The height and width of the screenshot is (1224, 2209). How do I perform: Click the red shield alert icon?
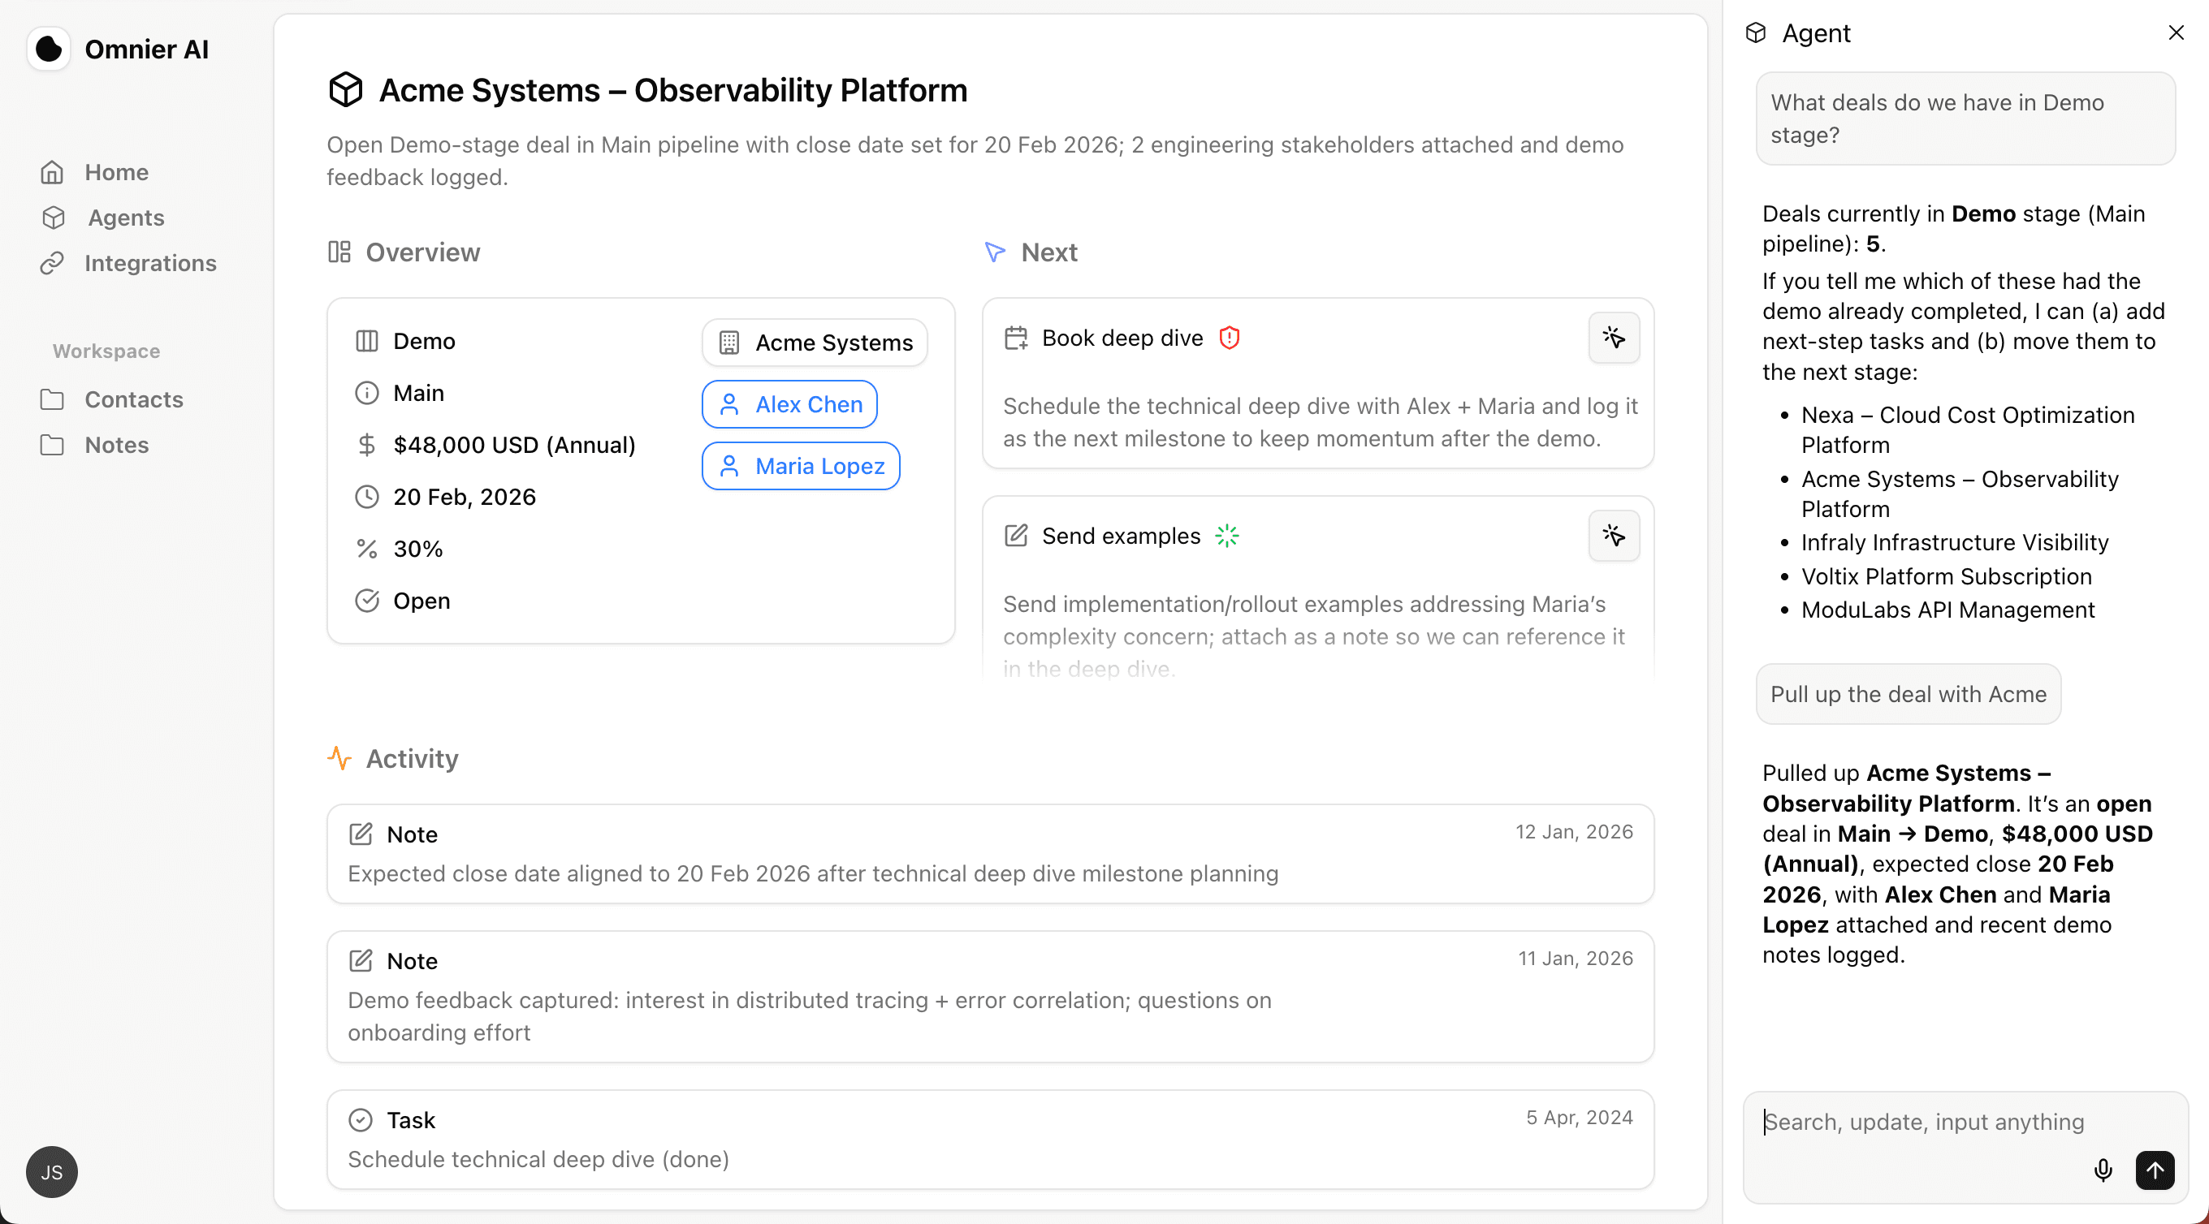1230,338
